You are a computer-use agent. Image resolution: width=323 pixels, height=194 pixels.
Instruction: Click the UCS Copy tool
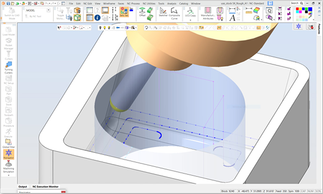coord(190,12)
